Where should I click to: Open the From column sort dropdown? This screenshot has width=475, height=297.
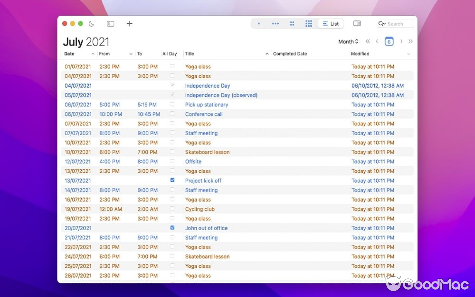[132, 54]
